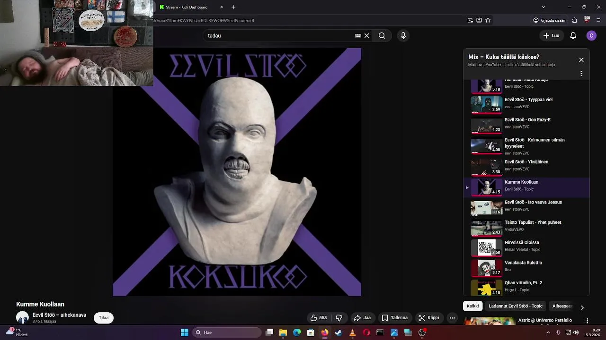Open Microsoft Edge from the taskbar
The height and width of the screenshot is (340, 606).
click(x=297, y=332)
